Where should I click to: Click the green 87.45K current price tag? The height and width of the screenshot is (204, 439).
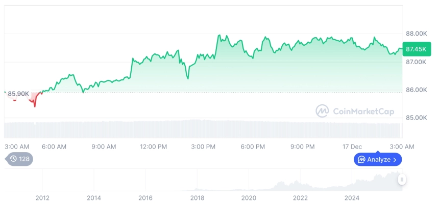(414, 49)
